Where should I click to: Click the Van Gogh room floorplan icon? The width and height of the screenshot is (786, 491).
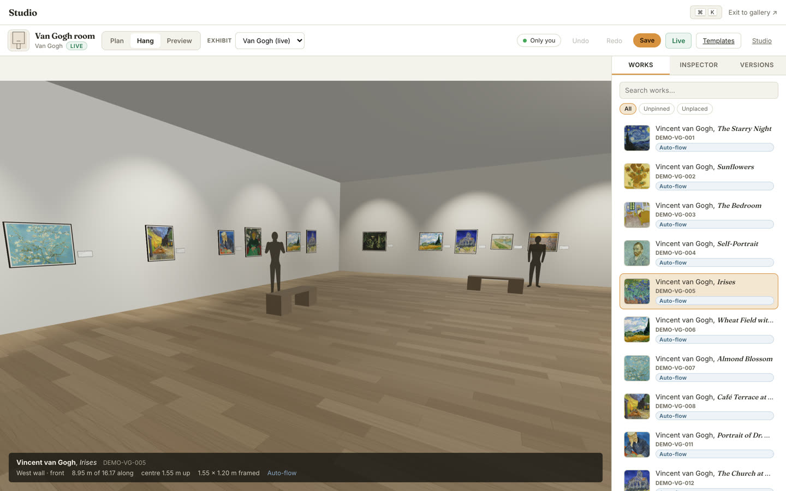[19, 40]
